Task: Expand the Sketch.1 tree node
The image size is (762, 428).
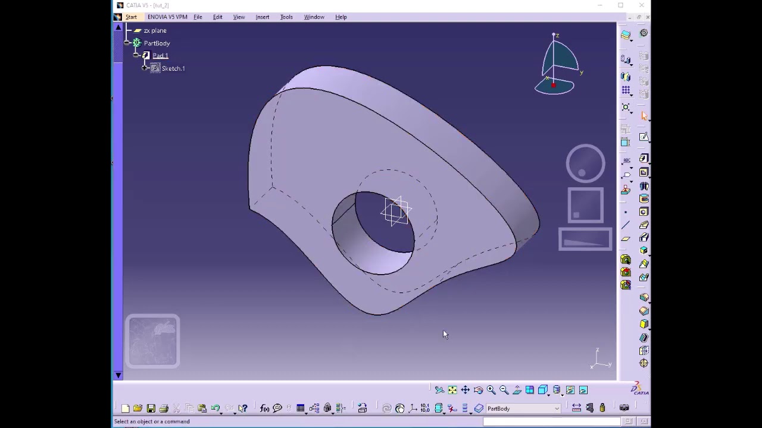Action: tap(145, 68)
